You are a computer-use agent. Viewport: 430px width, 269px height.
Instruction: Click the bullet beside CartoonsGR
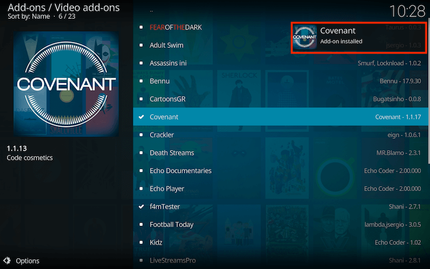click(x=141, y=99)
